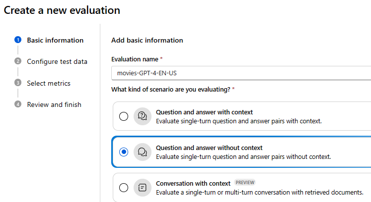The width and height of the screenshot is (371, 202).
Task: Click the Conversation with context title text
Action: [193, 183]
